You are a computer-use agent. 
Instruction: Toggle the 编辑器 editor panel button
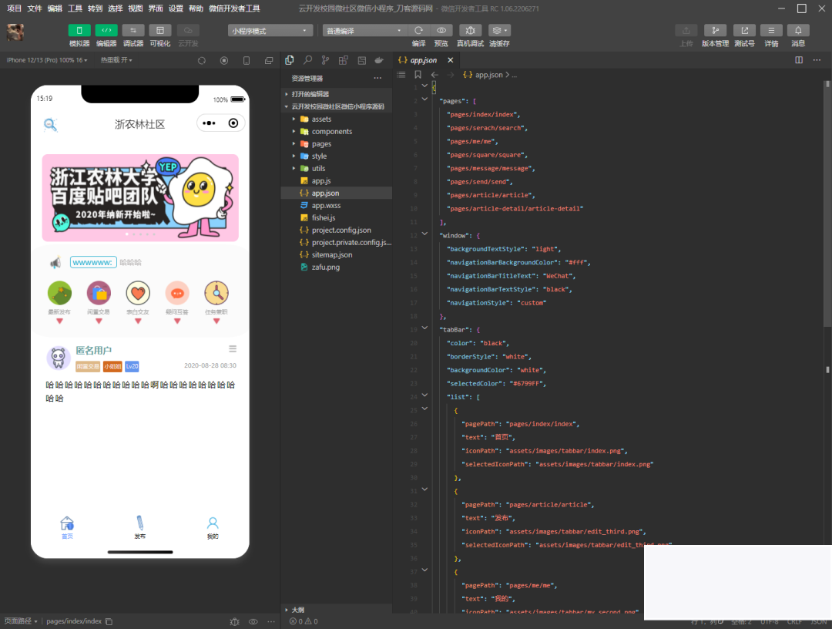[x=106, y=30]
